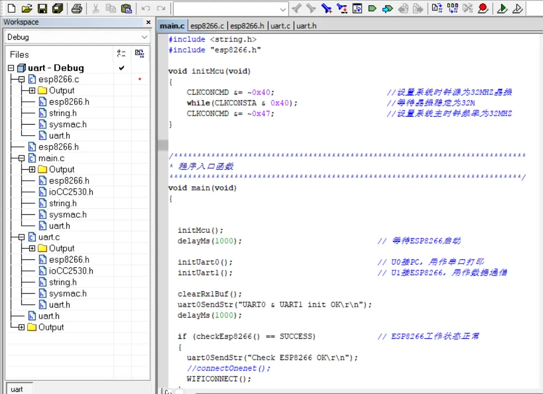This screenshot has height=394, width=543.
Task: Switch to the main.c editor tab
Action: pyautogui.click(x=172, y=26)
